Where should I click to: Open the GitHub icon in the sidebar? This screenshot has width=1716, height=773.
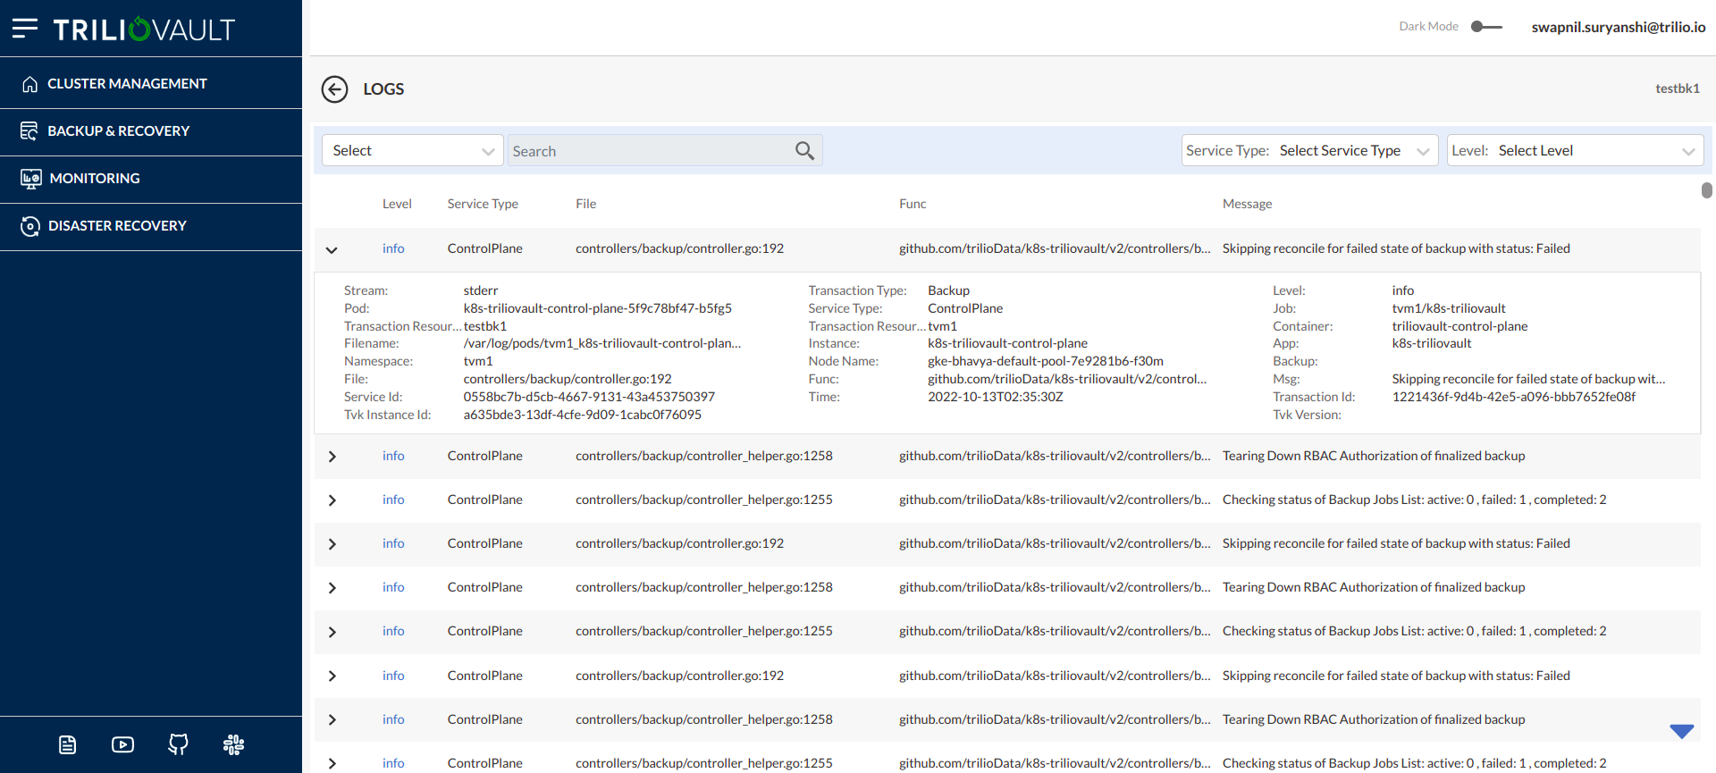179,744
